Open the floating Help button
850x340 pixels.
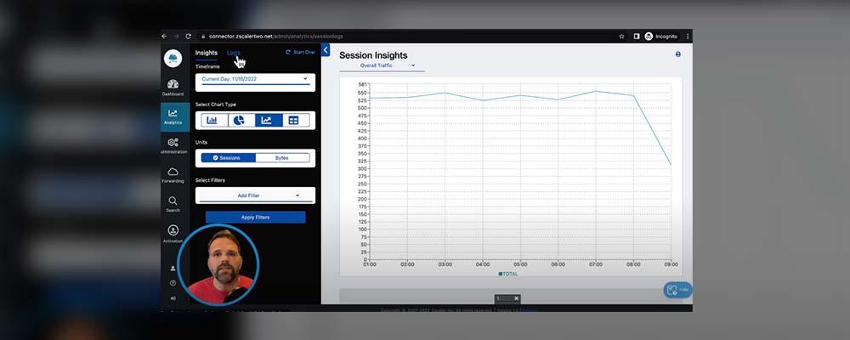pyautogui.click(x=677, y=290)
